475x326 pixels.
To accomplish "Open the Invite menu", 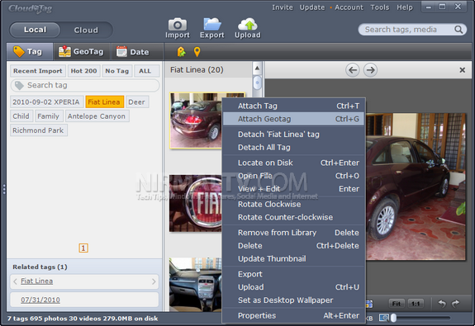I will click(x=283, y=7).
